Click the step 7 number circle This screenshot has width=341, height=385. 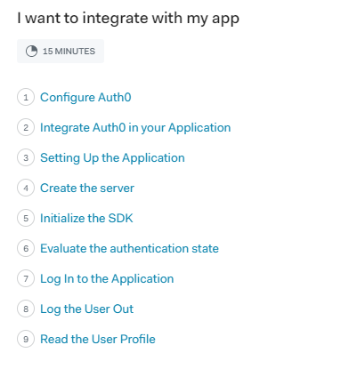point(26,278)
